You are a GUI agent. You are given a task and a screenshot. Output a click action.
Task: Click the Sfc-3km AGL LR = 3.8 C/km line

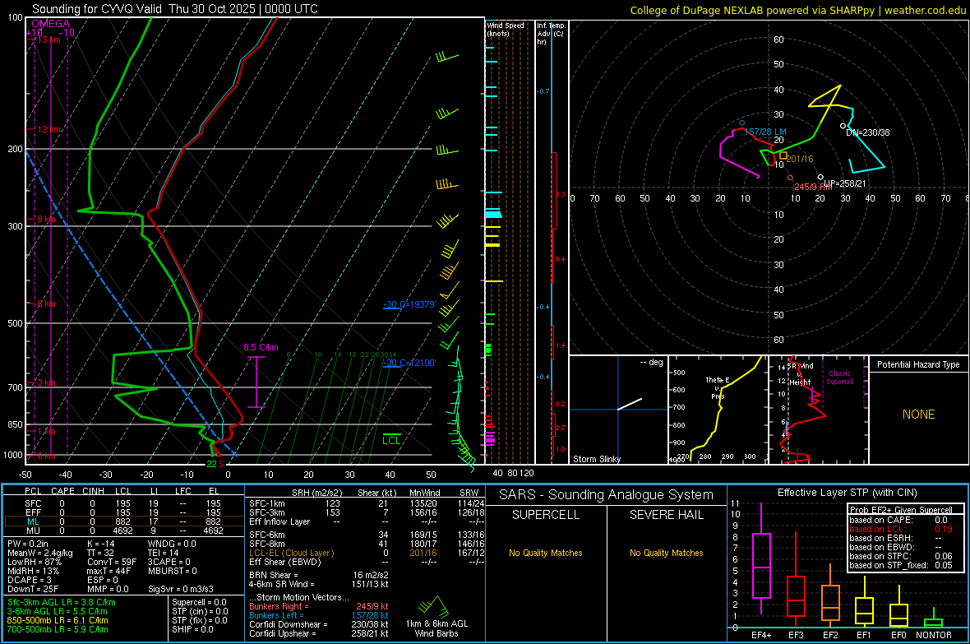[x=62, y=602]
